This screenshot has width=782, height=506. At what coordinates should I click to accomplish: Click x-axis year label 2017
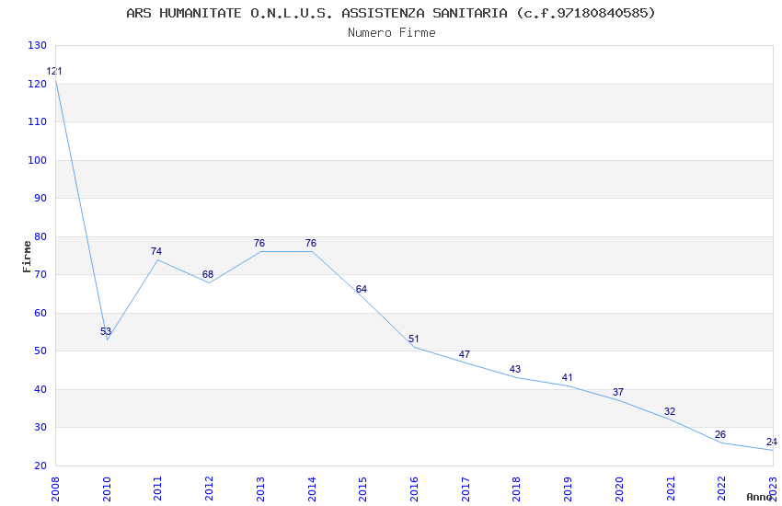(x=466, y=489)
